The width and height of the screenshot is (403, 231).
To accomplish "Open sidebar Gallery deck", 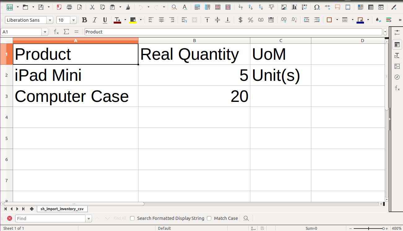I will [x=397, y=66].
